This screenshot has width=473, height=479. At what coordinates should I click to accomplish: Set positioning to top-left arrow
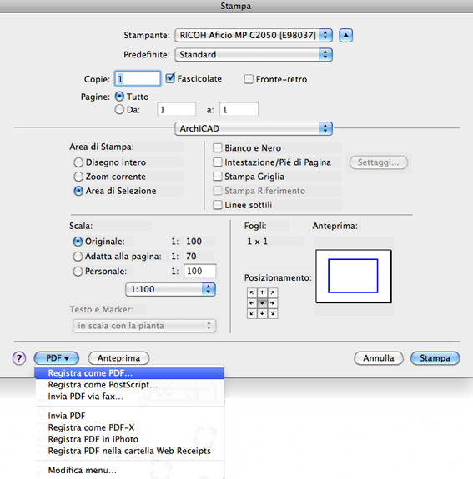[252, 292]
